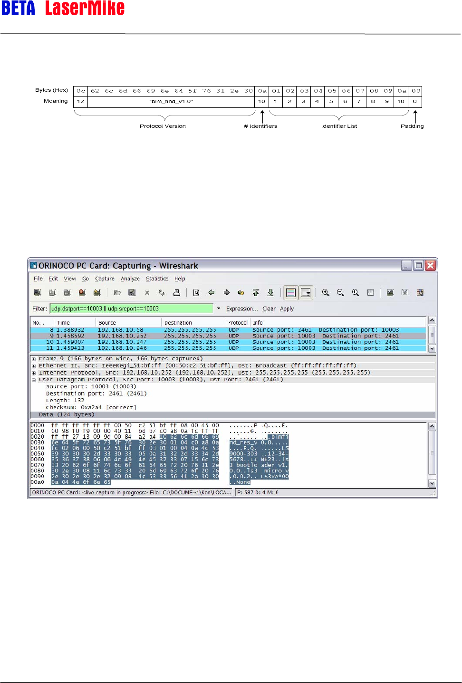Stop the running live capture

pyautogui.click(x=82, y=293)
